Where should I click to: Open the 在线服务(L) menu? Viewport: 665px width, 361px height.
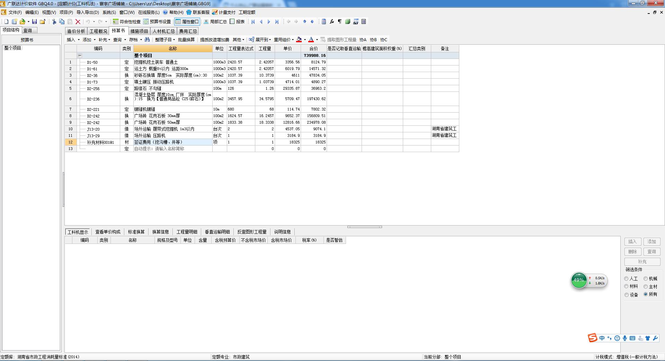(x=149, y=12)
